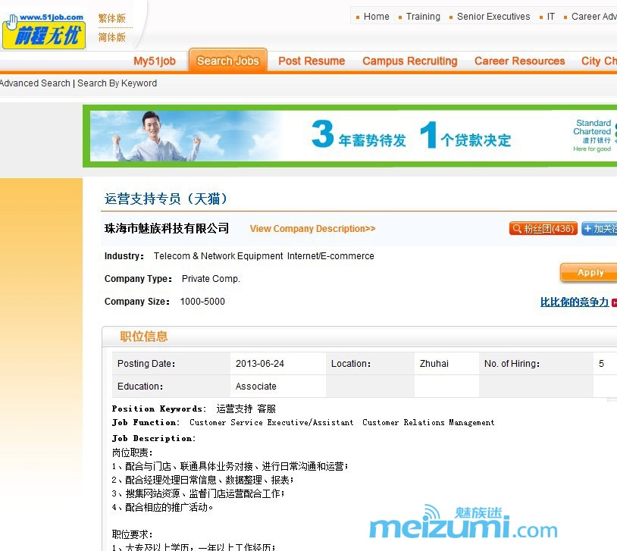Open the Career Advice link in top bar
Image resolution: width=617 pixels, height=551 pixels.
click(x=594, y=17)
